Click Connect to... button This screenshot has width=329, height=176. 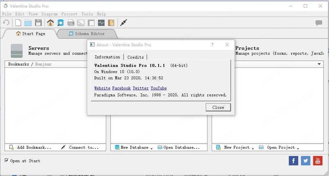[x=80, y=147]
